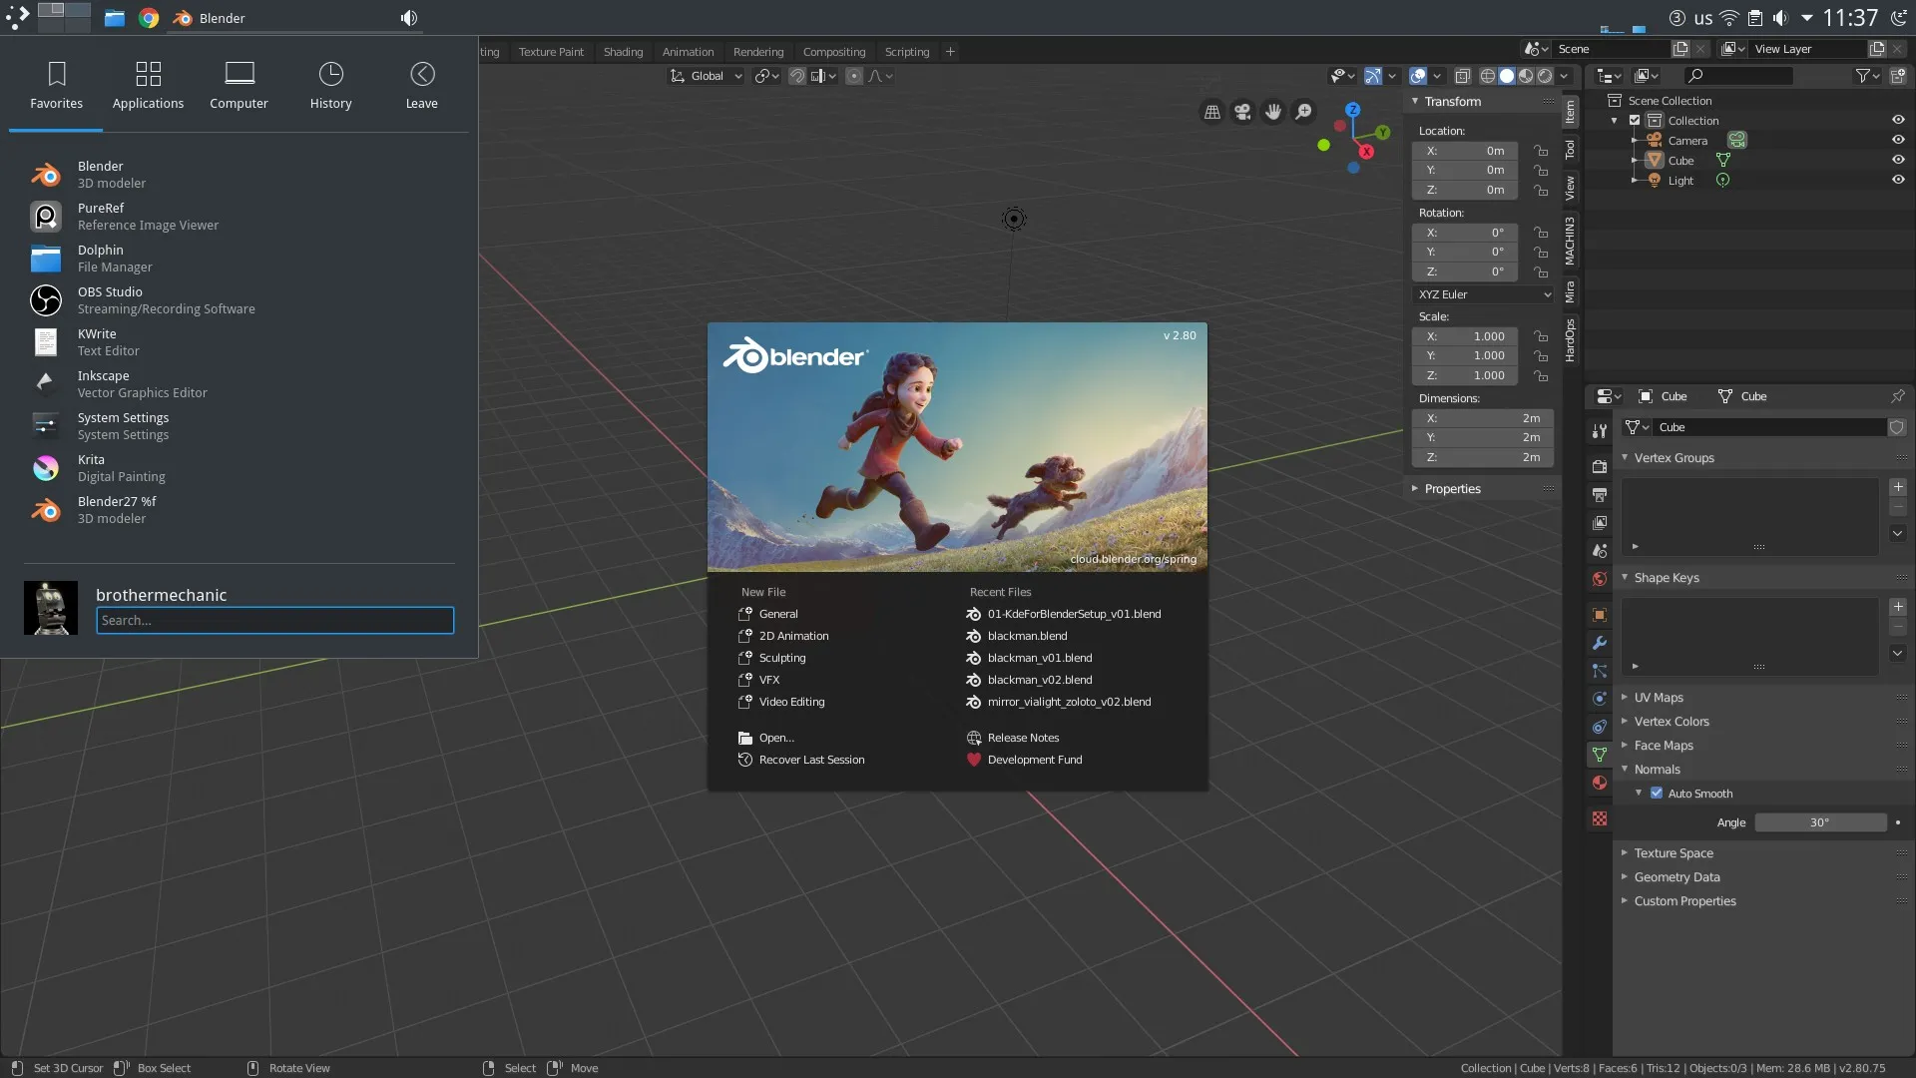Toggle the properties editor pin icon
The image size is (1916, 1078).
pos(1897,396)
